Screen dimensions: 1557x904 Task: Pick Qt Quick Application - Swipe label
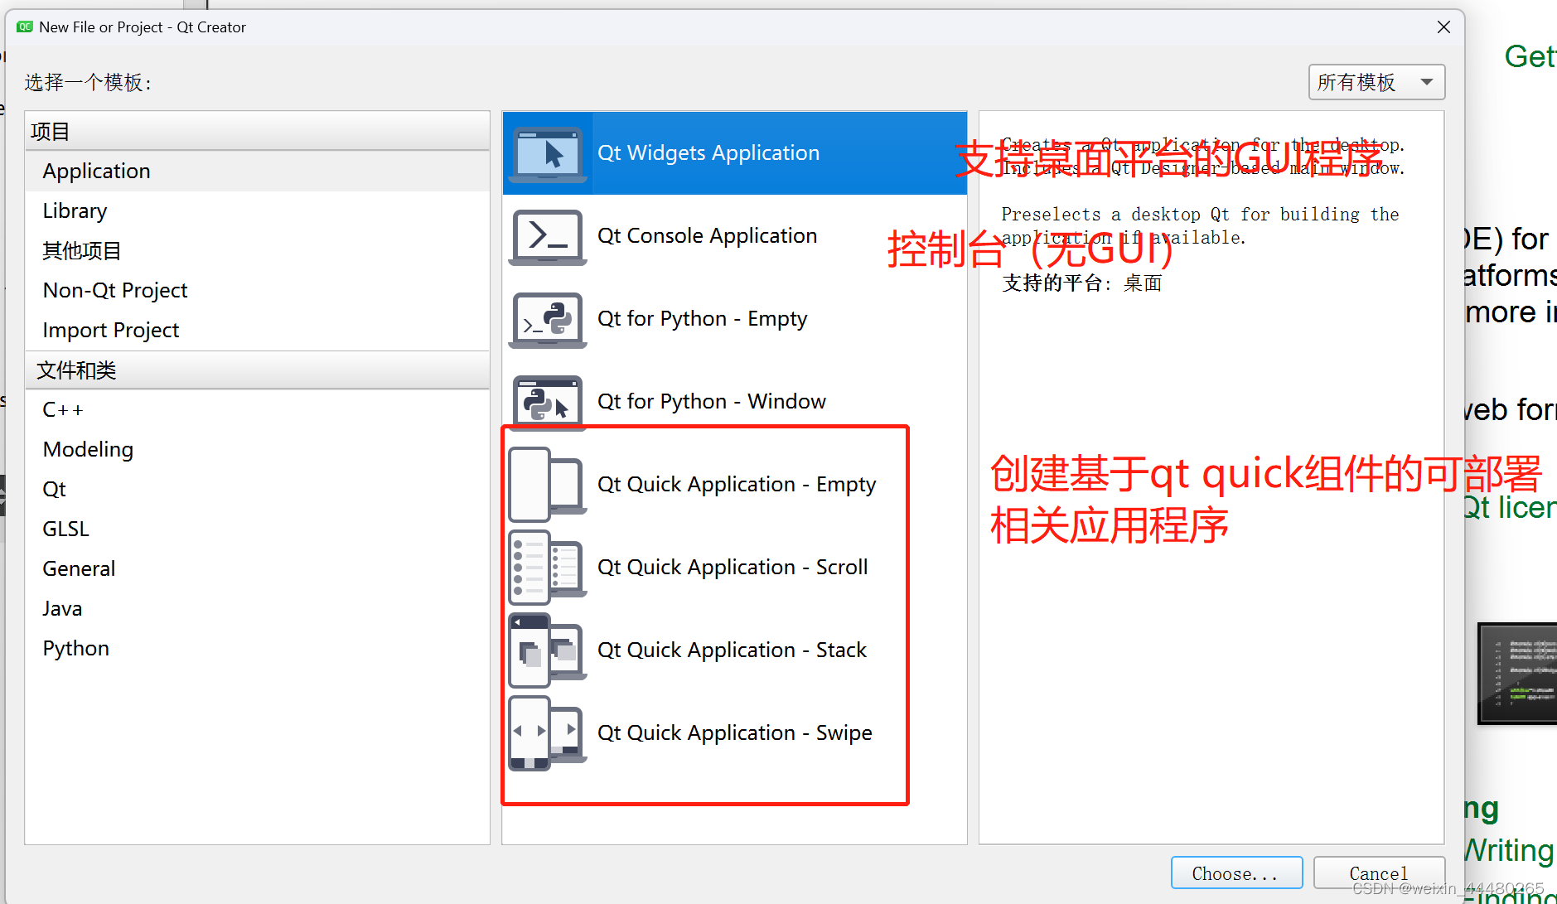735,733
